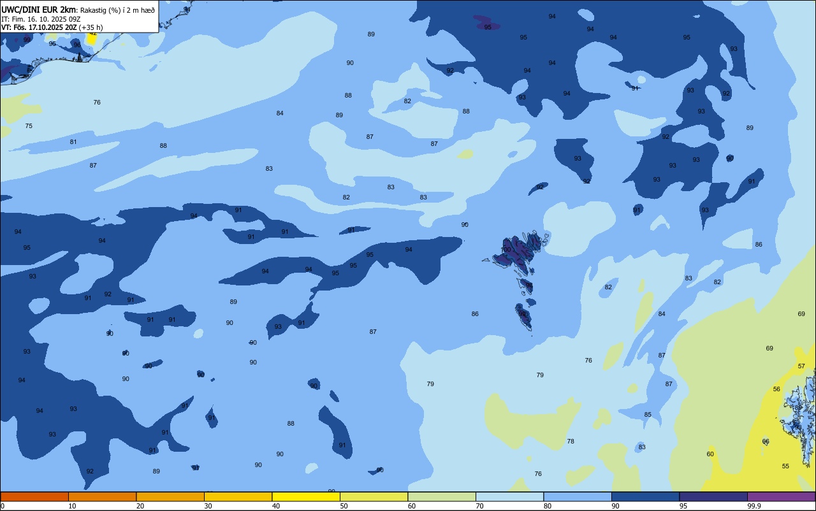Click the '85' humidity value on the map

coord(648,415)
